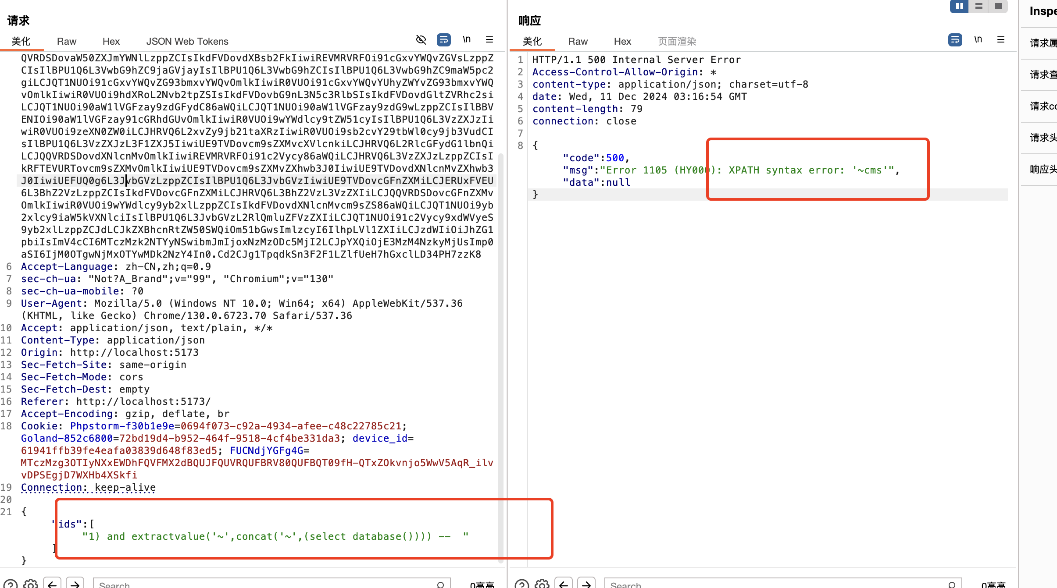Select top-bottom stacked layout icon
This screenshot has height=588, width=1057.
[978, 6]
